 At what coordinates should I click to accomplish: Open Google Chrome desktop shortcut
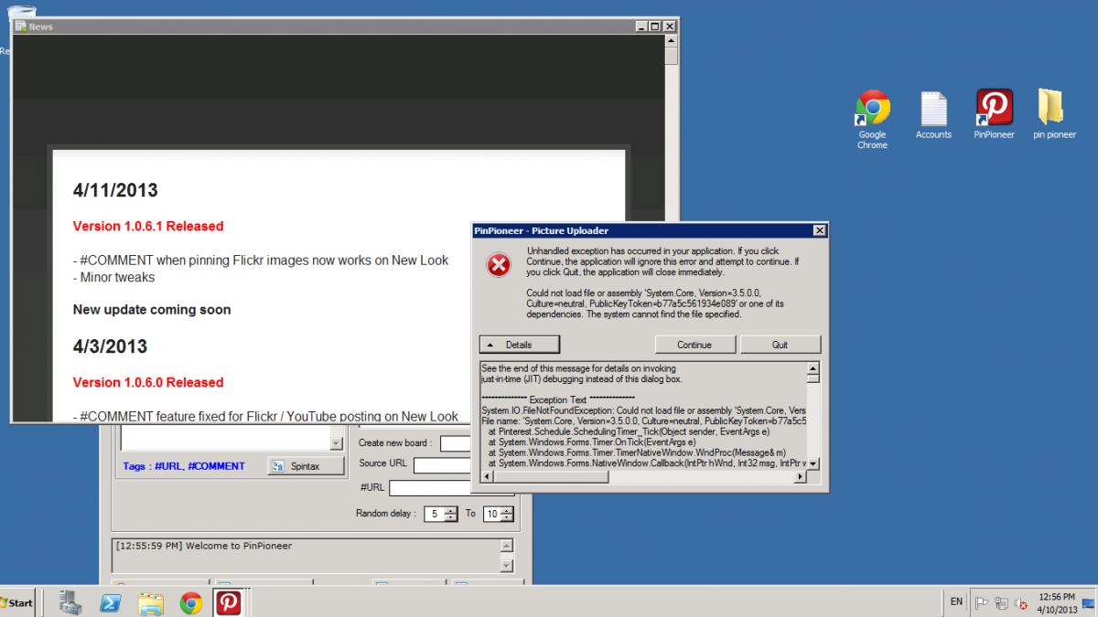872,119
